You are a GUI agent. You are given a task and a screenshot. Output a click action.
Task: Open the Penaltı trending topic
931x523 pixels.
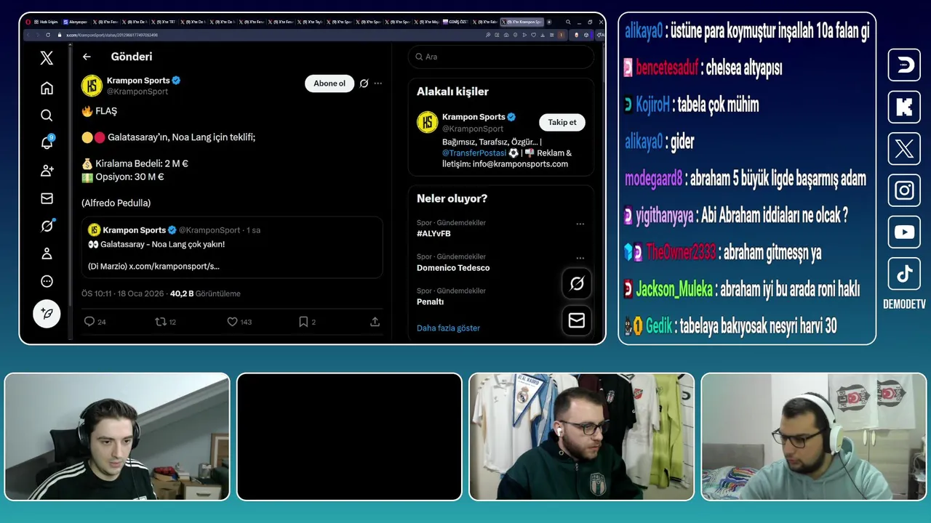pos(430,302)
